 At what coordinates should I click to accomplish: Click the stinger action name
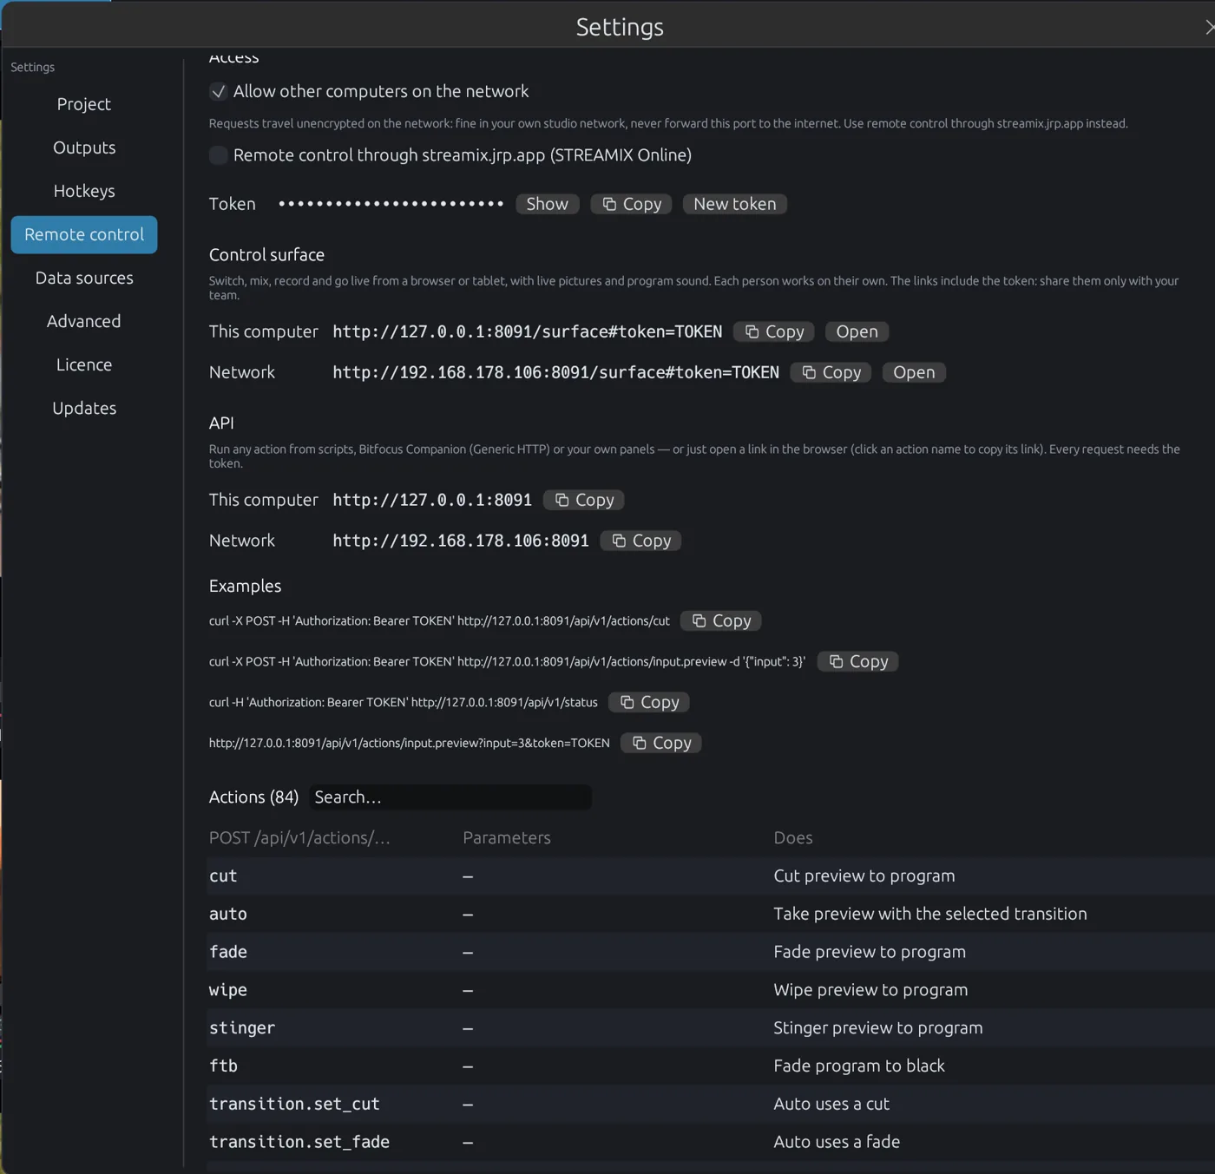click(242, 1028)
